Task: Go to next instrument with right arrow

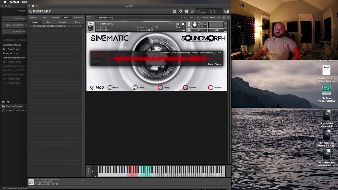Action: (x=173, y=24)
